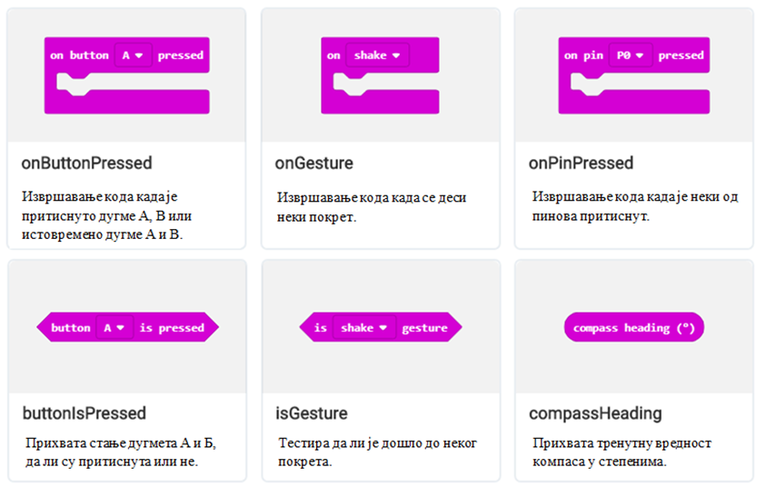Select the 'on button A pressed' block

pyautogui.click(x=126, y=75)
